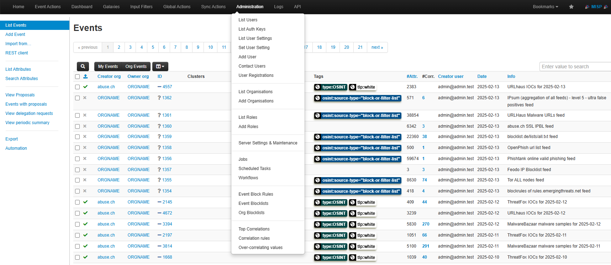This screenshot has height=265, width=611.
Task: Go to next page of events
Action: [377, 47]
